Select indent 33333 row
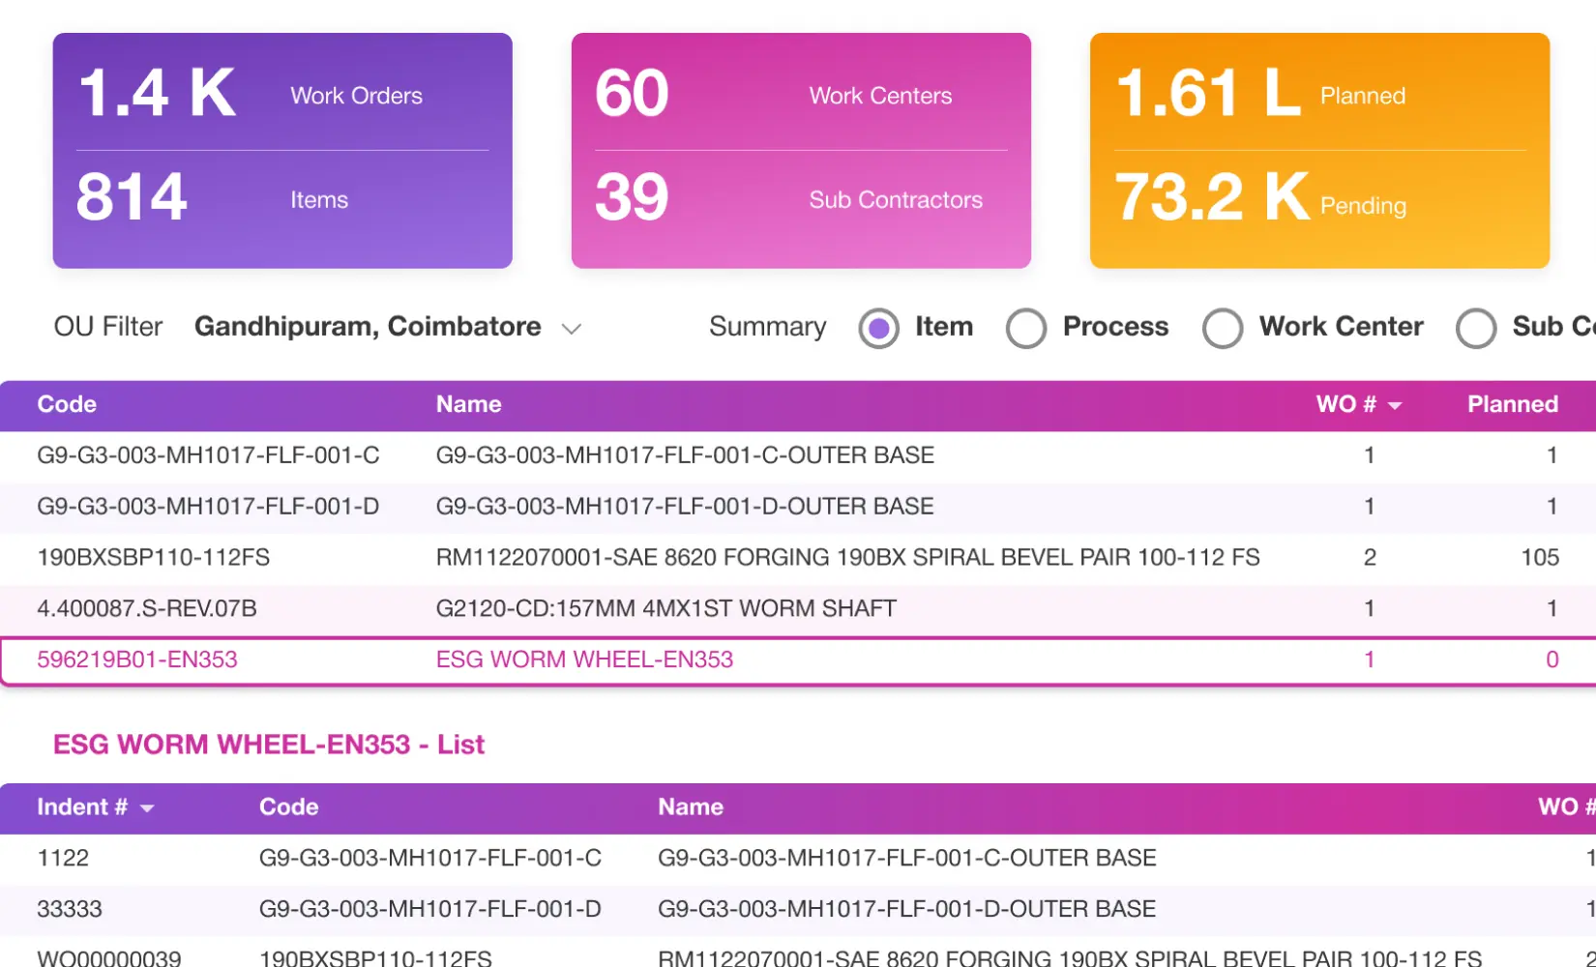Image resolution: width=1596 pixels, height=967 pixels. 798,909
